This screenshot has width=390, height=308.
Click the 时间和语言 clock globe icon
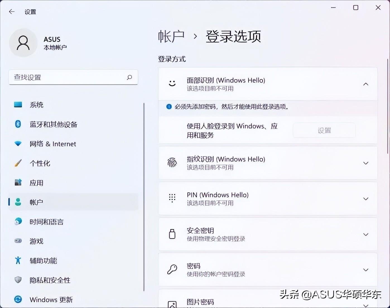point(18,222)
